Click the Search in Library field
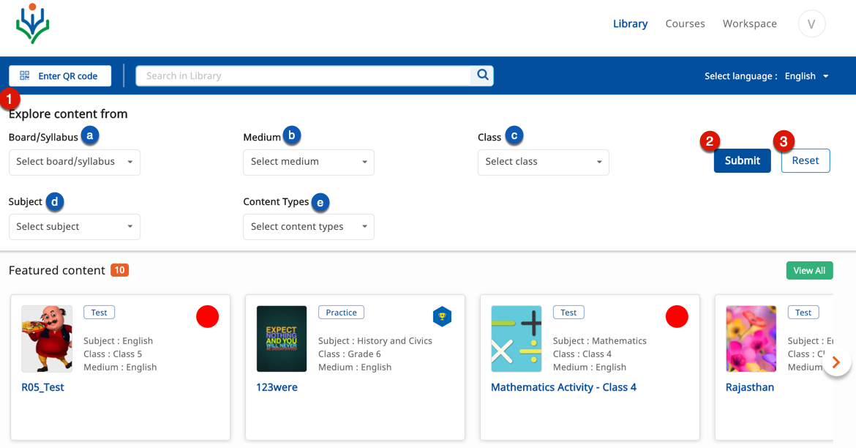 [304, 76]
